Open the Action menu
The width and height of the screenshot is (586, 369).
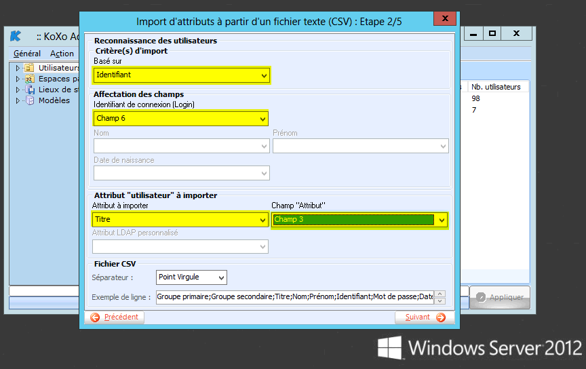(x=62, y=54)
